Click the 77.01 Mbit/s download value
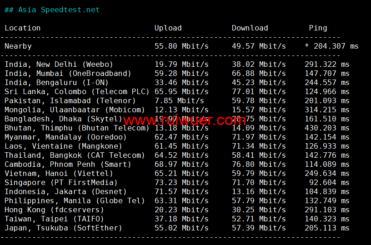The height and width of the screenshot is (245, 371). (259, 91)
